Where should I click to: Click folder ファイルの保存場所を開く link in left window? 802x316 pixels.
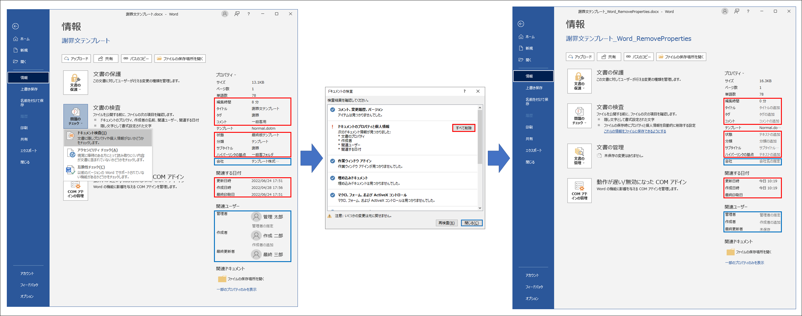(241, 279)
